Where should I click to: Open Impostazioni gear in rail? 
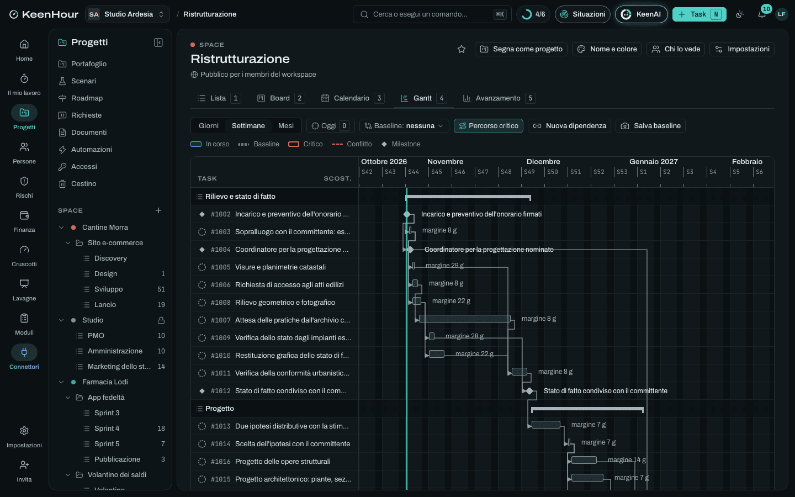click(24, 437)
